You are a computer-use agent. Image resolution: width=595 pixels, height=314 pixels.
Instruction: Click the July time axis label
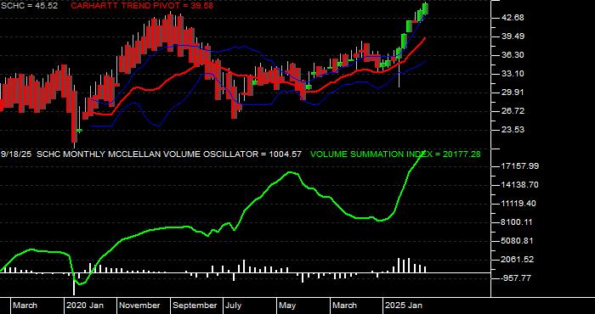click(234, 306)
